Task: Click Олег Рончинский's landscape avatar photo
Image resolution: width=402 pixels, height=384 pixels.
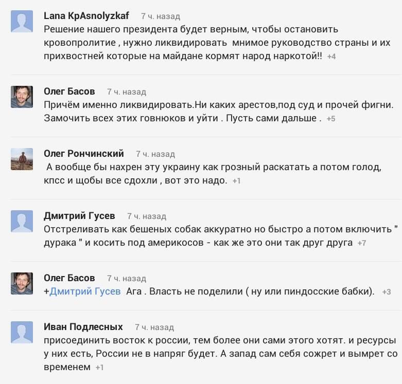Action: pyautogui.click(x=22, y=159)
